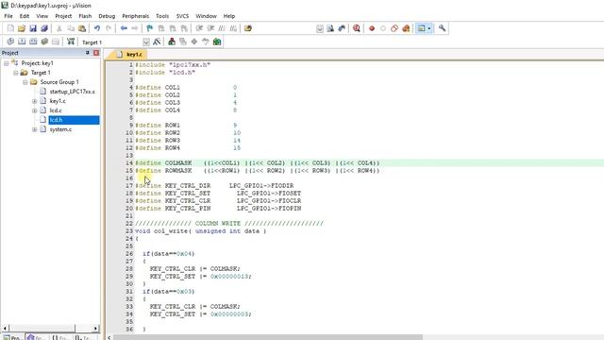Expand the lcd.c tree node
Viewport: 604px width, 340px height.
pyautogui.click(x=34, y=110)
